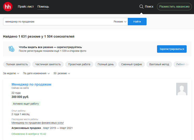The width and height of the screenshot is (194, 140).
Task: Click the resume registration promo icon
Action: pos(11,49)
